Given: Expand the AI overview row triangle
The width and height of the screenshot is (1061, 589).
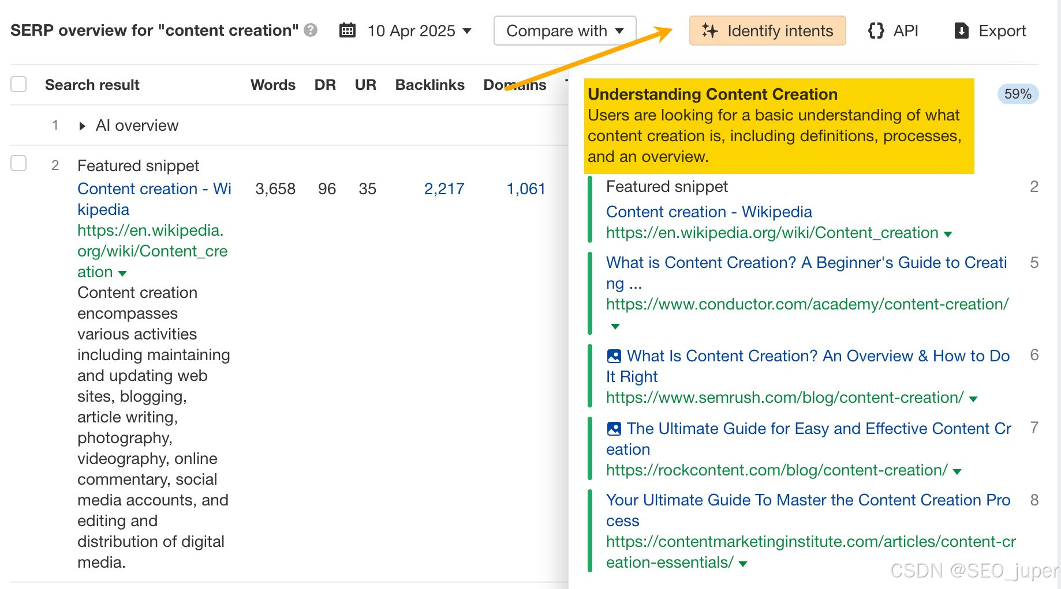Looking at the screenshot, I should coord(82,126).
